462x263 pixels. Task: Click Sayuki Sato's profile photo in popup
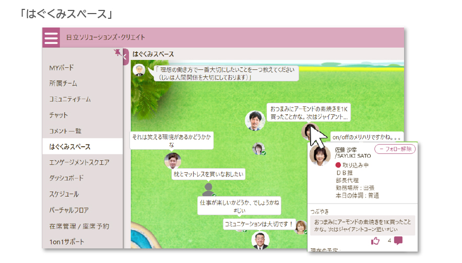click(319, 156)
